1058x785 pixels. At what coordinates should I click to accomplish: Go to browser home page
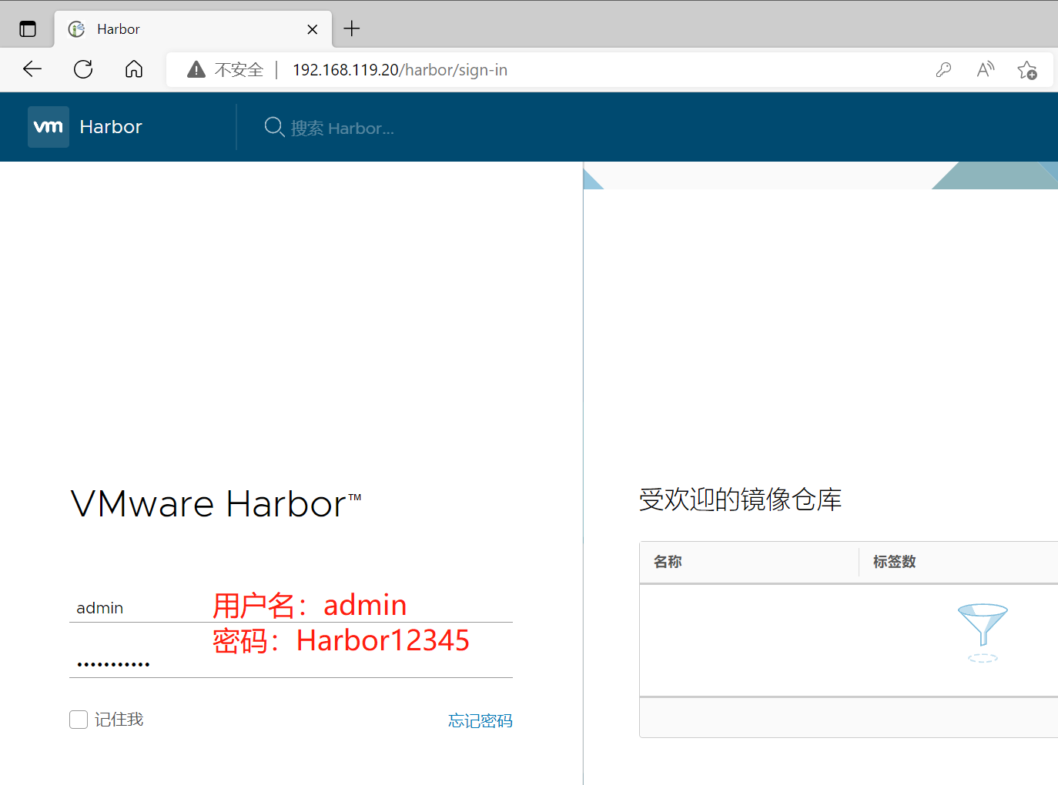click(134, 69)
